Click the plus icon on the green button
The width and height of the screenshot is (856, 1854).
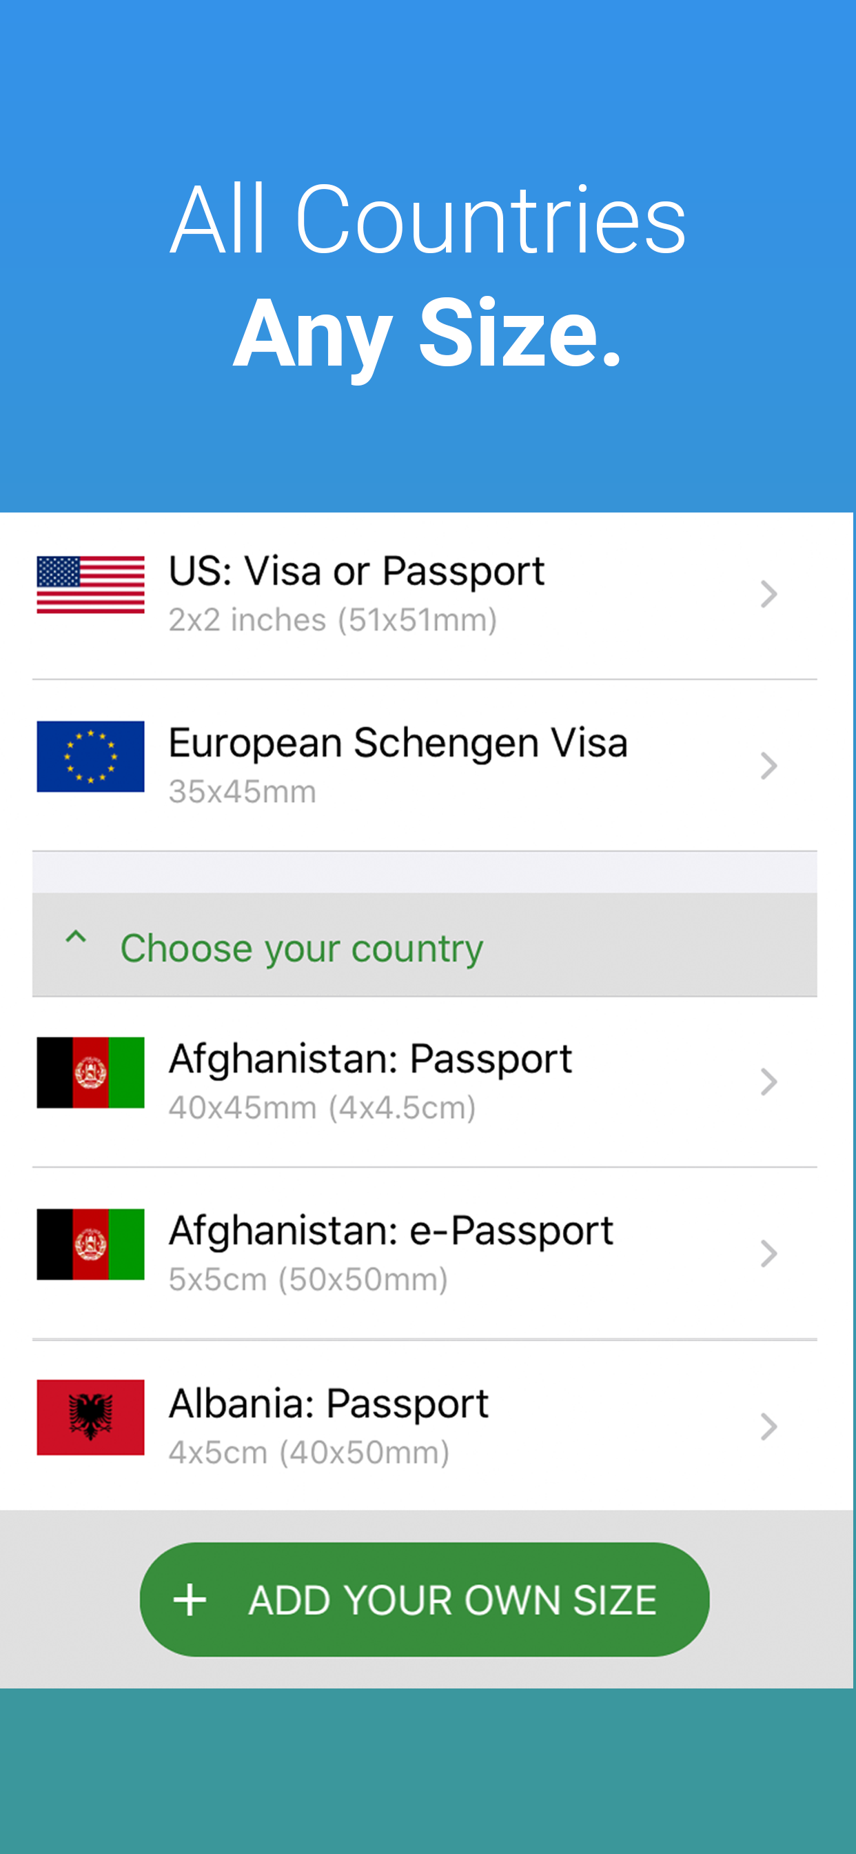pos(191,1600)
